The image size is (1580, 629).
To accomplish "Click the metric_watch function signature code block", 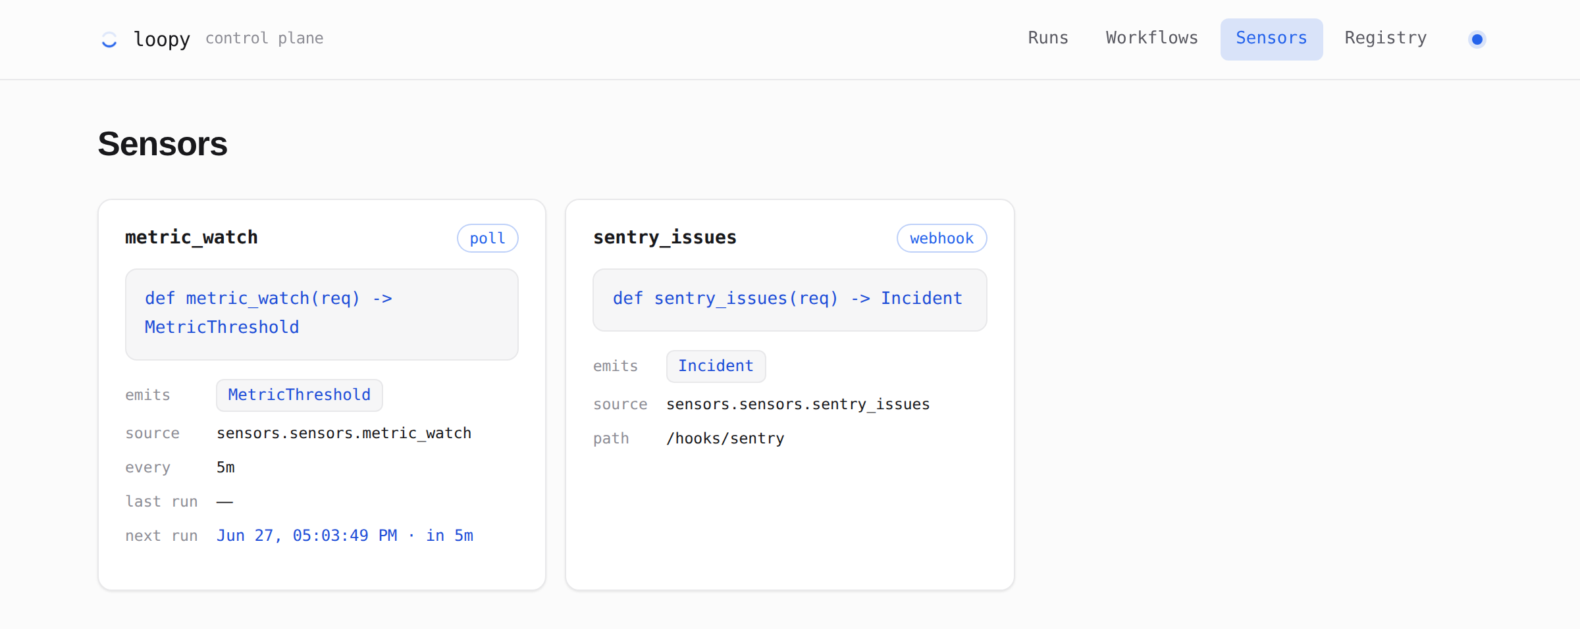I will click(322, 314).
